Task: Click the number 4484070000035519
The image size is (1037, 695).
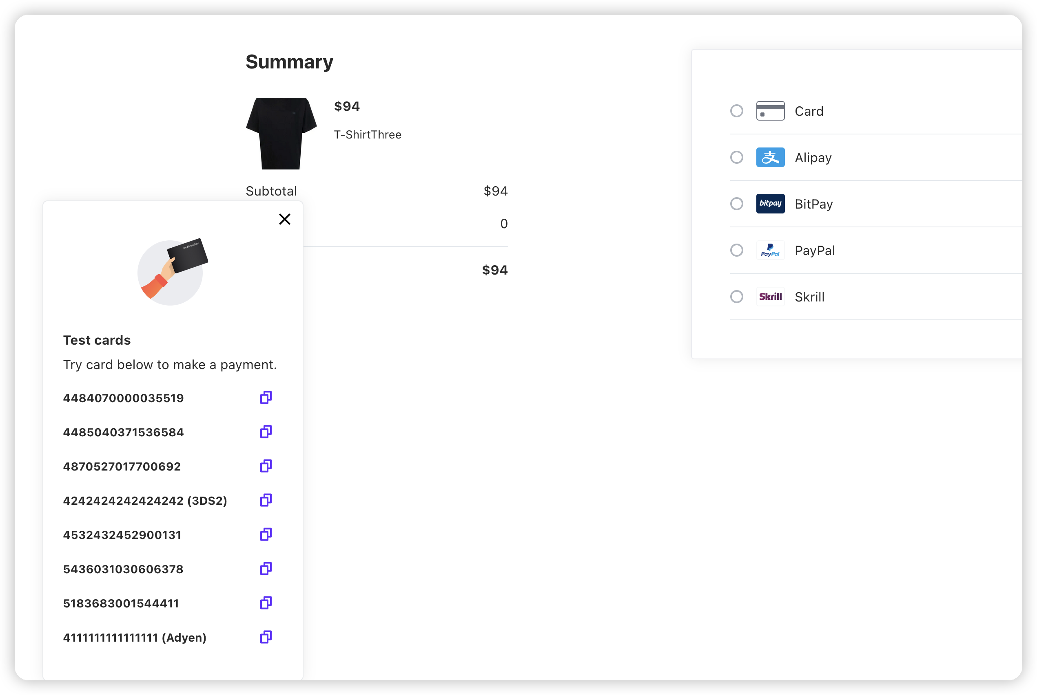Action: pos(123,398)
